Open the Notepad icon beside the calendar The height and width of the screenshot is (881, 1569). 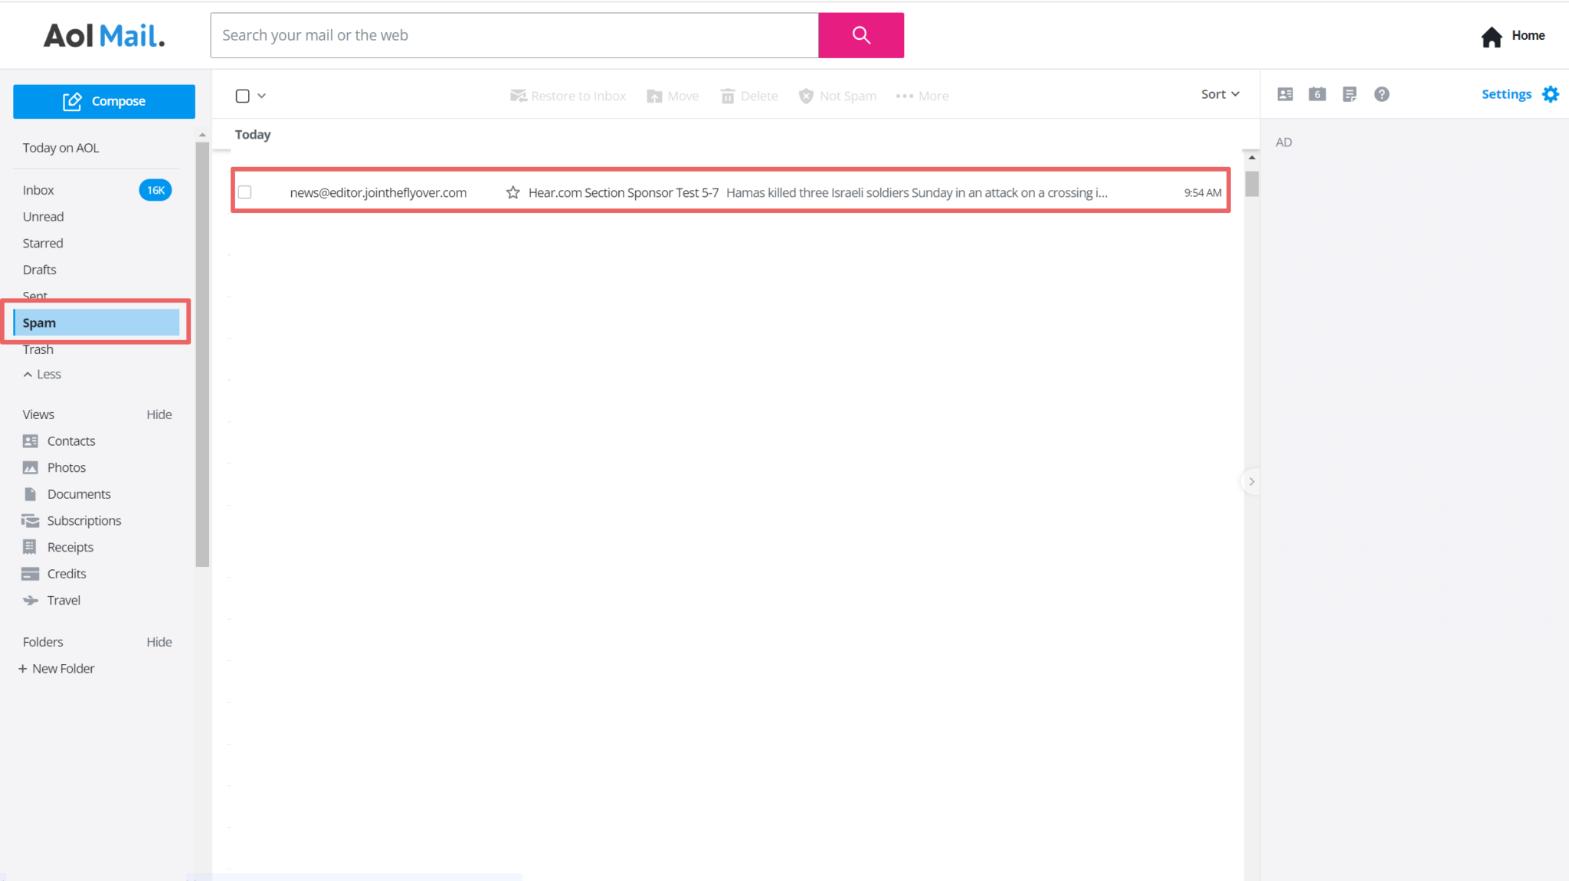[x=1349, y=93]
